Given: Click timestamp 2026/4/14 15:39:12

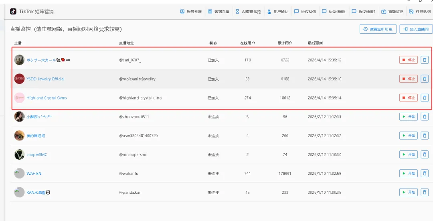Looking at the screenshot, I should [324, 60].
